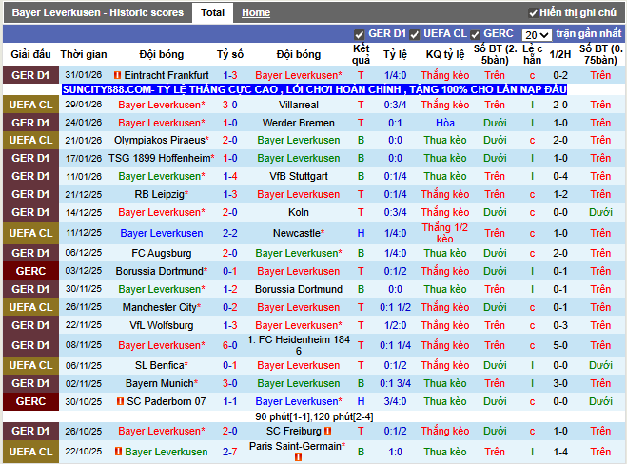
Task: Click the red card icon under Paris Saint-Germain
Action: pos(298,456)
